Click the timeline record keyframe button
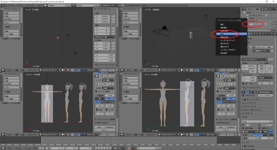The image size is (277, 150). [x=129, y=148]
